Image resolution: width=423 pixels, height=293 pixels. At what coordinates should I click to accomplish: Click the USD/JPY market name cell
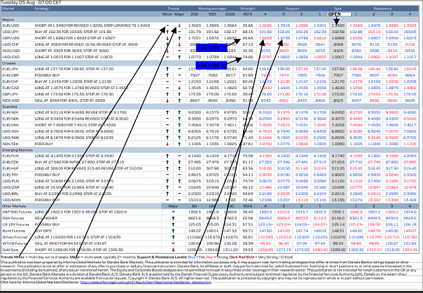tap(18, 32)
